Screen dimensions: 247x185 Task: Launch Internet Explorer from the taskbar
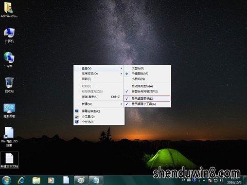tap(22, 180)
